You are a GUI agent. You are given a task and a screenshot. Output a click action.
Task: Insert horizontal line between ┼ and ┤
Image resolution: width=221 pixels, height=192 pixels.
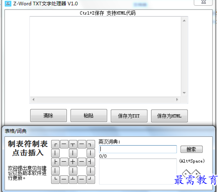point(82,162)
